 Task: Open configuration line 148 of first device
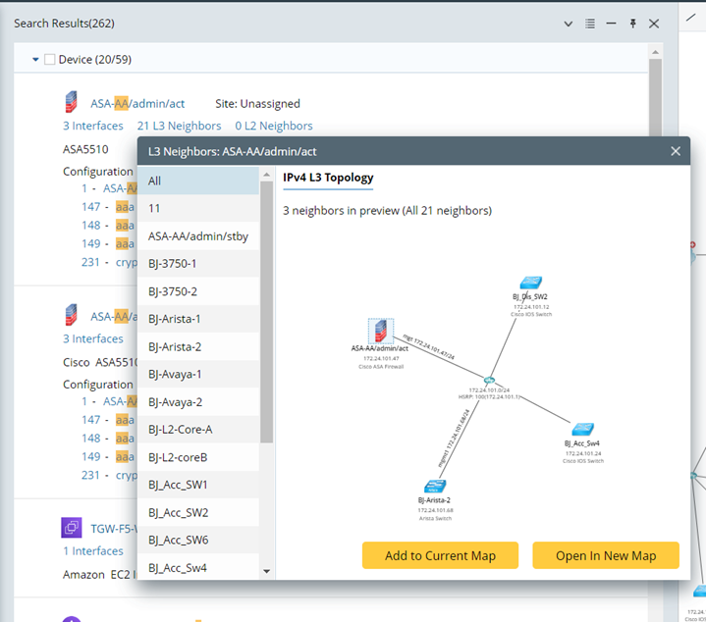[x=108, y=226]
